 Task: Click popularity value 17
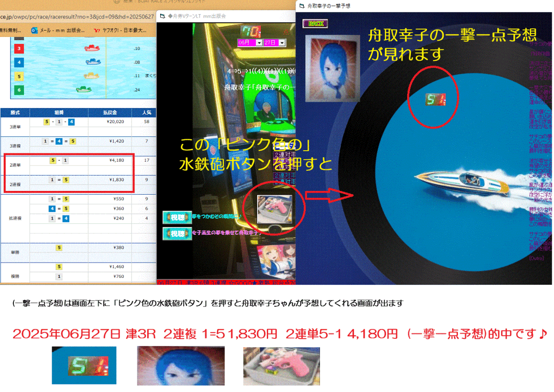(x=146, y=160)
